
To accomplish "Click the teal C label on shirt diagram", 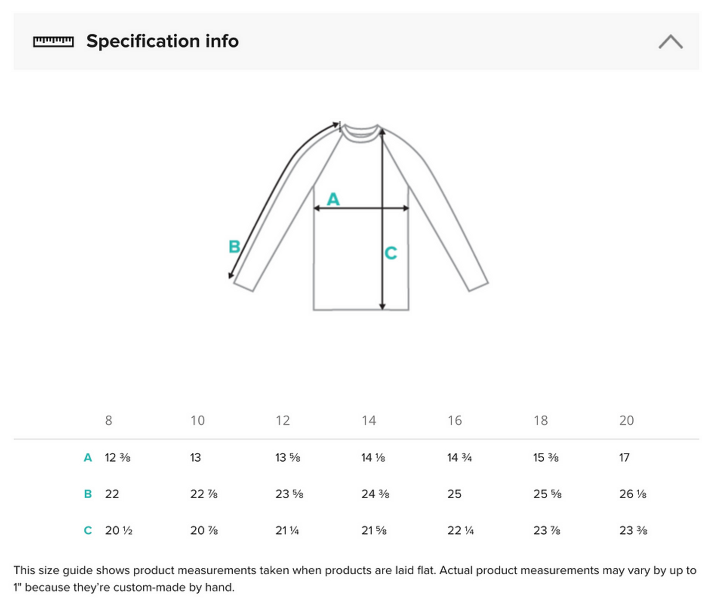I will (x=391, y=253).
